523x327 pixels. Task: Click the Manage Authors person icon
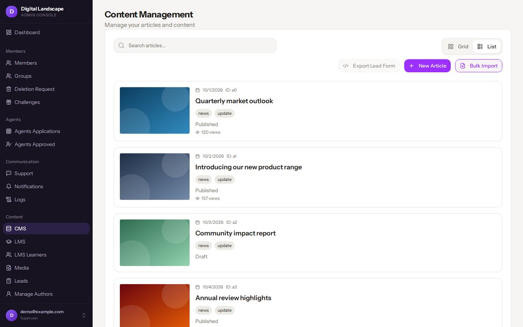pyautogui.click(x=9, y=294)
